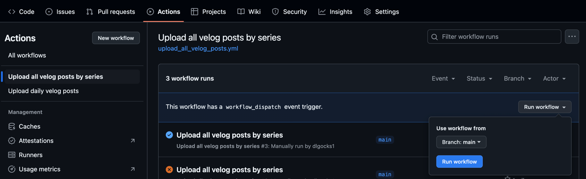Click the Caches database icon

tap(12, 126)
